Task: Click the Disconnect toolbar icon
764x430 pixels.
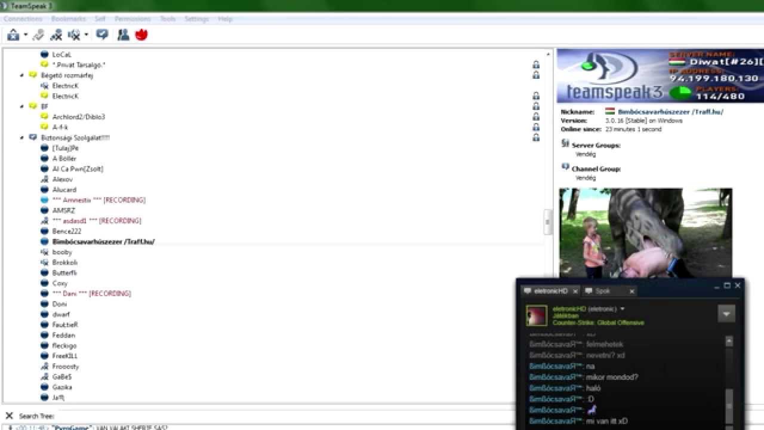Action: pyautogui.click(x=39, y=35)
